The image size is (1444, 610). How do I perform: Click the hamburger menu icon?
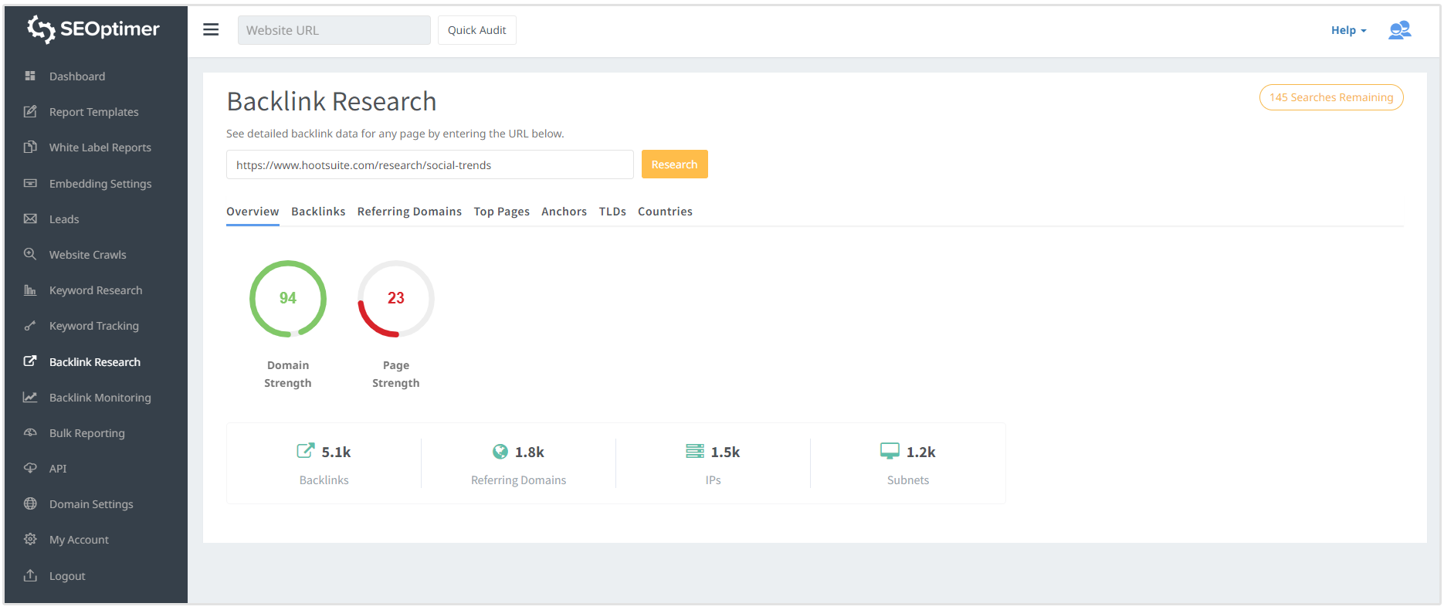211,30
